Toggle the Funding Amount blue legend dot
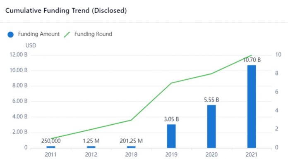The height and width of the screenshot is (159, 288). 11,34
